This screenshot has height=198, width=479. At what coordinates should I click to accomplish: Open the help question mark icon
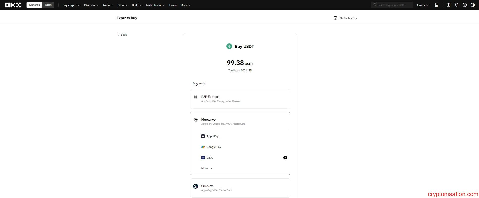pyautogui.click(x=465, y=5)
